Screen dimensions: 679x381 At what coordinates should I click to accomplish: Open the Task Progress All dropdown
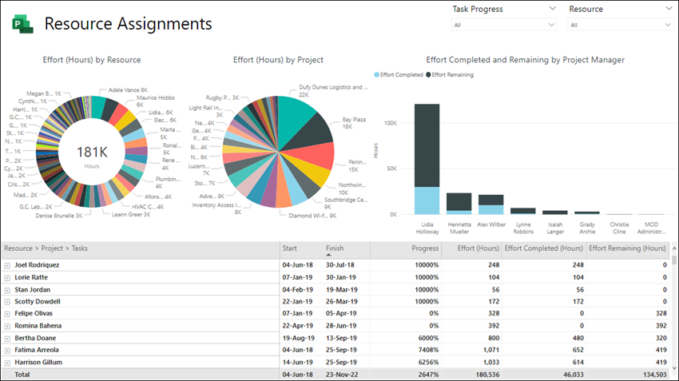pyautogui.click(x=504, y=25)
